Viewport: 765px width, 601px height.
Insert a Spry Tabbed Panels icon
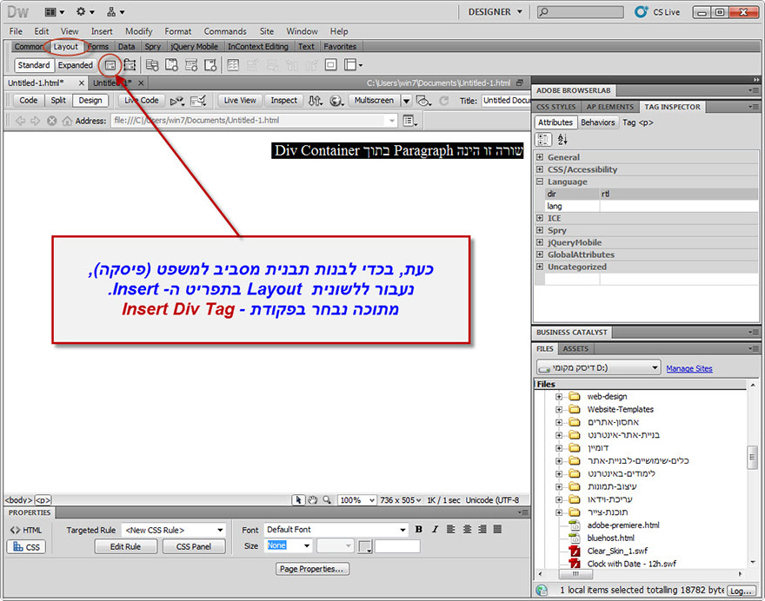point(172,65)
